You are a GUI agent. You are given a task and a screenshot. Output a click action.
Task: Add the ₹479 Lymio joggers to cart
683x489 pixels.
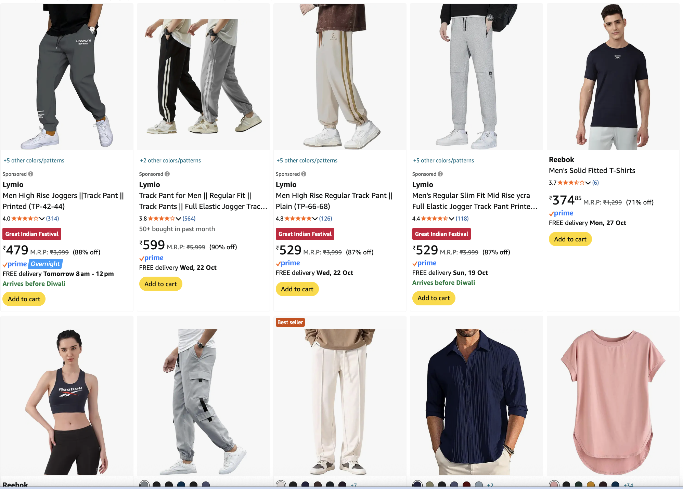click(24, 299)
